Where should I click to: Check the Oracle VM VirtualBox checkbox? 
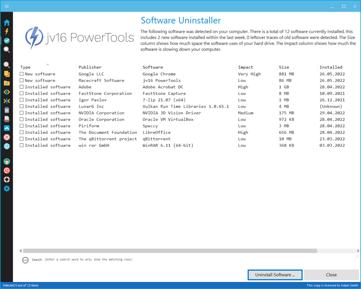point(22,119)
